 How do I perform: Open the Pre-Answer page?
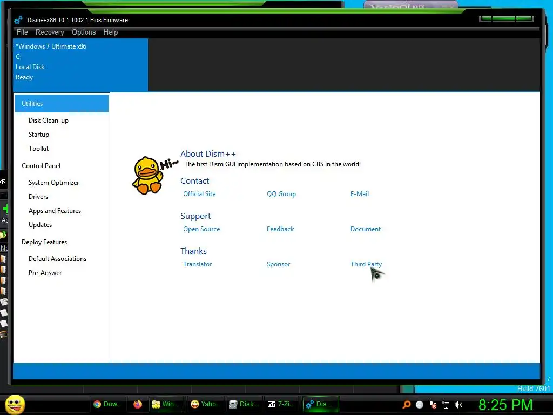(45, 273)
